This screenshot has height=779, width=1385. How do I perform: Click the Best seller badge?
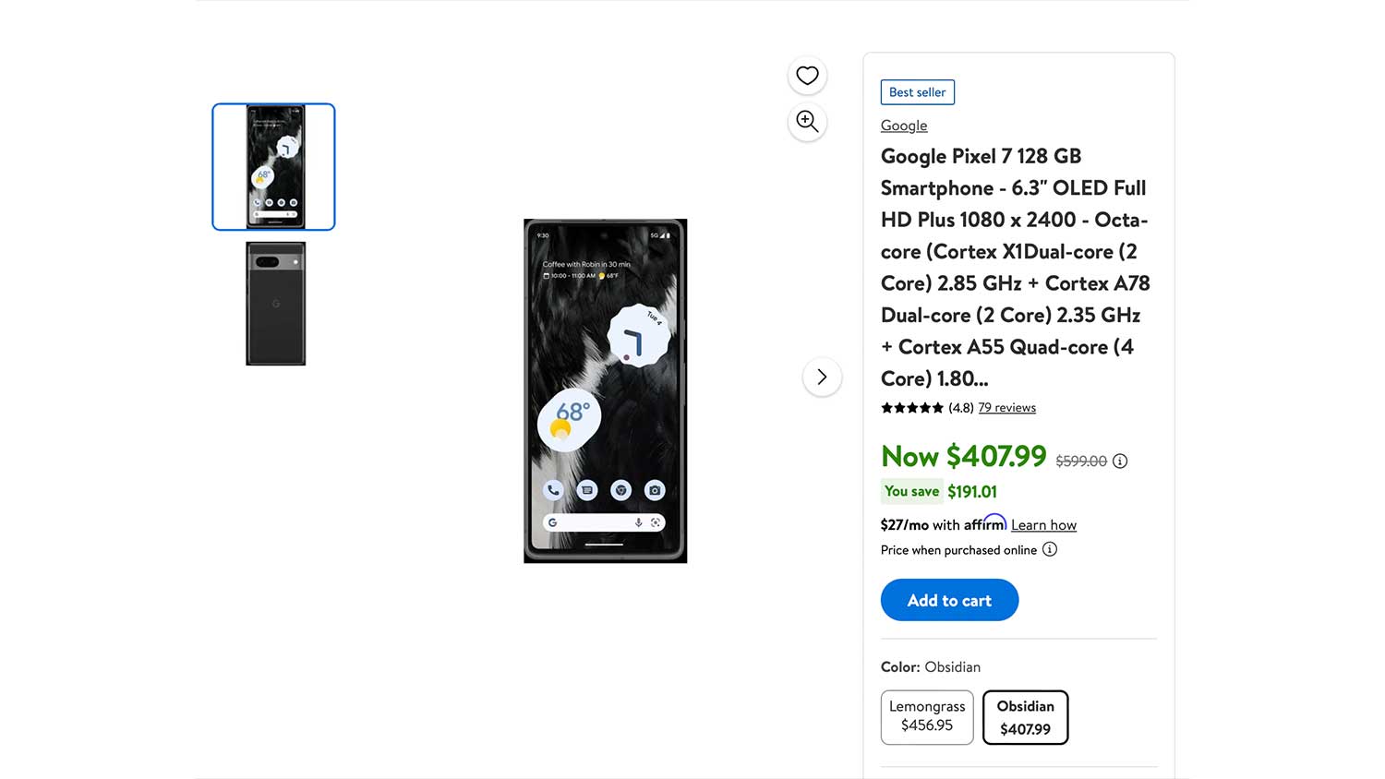[x=917, y=92]
